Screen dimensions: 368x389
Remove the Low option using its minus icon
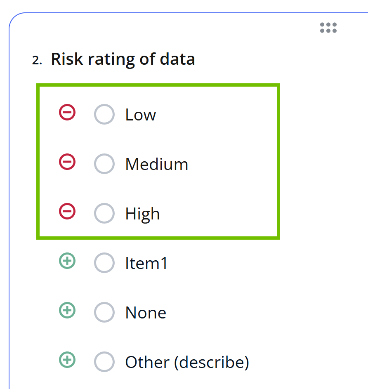(x=67, y=113)
